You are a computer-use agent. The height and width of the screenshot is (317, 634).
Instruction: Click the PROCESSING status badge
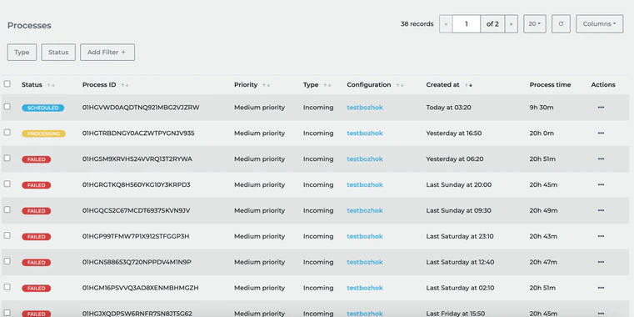tap(43, 133)
